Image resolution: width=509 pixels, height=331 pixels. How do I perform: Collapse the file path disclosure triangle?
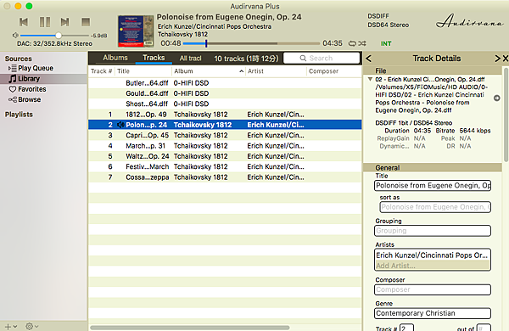(370, 79)
